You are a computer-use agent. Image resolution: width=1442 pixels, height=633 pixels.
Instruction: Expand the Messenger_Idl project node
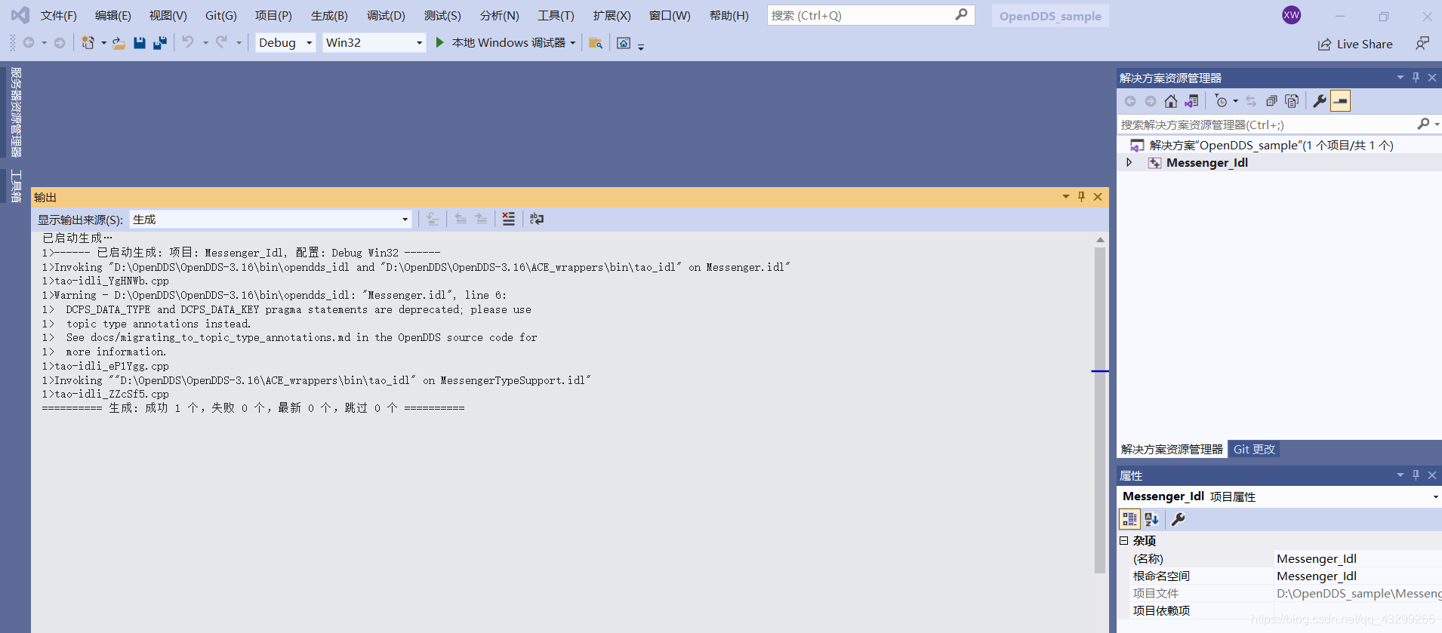[1129, 162]
